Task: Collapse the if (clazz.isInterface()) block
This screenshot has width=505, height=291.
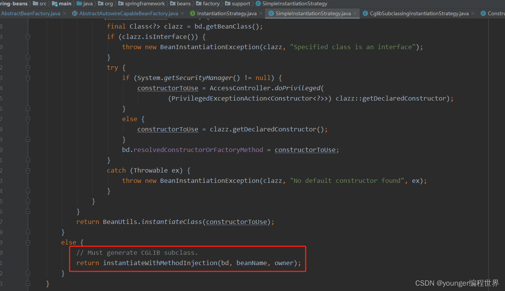Action: [x=28, y=37]
